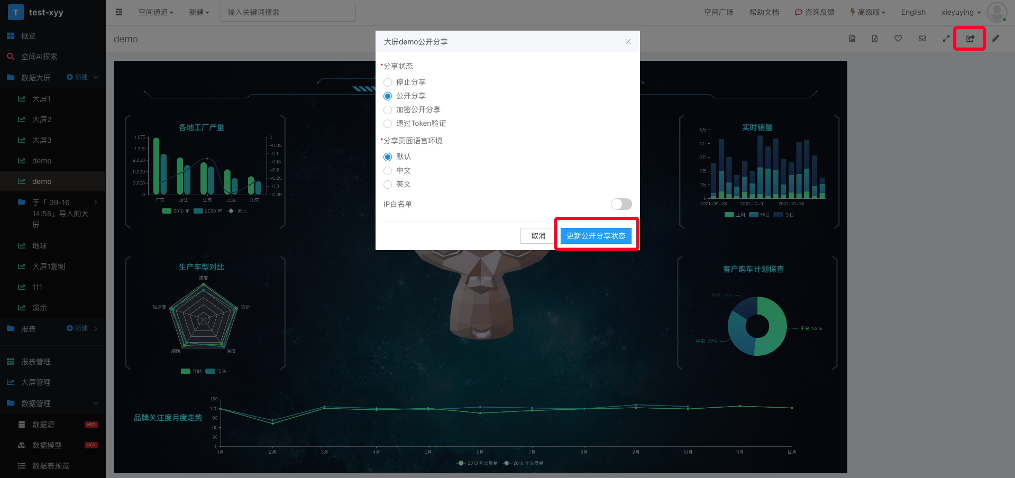The width and height of the screenshot is (1015, 478).
Task: Collapse the 数据大屏 folder chevron
Action: (96, 77)
